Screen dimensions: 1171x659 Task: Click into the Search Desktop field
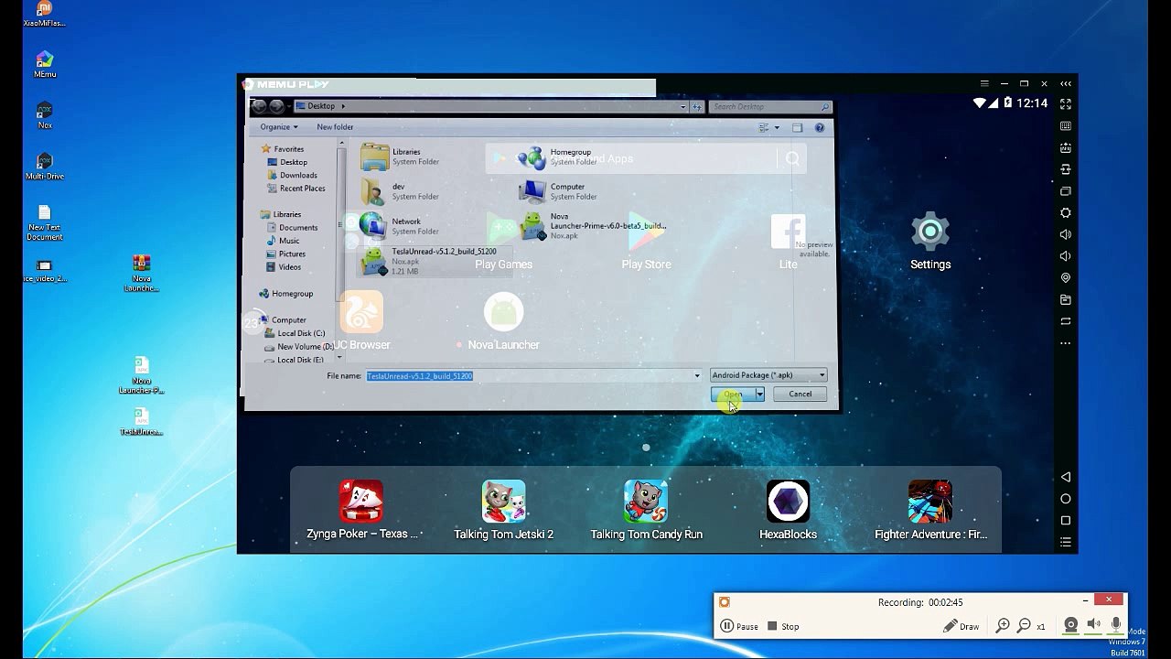pos(770,106)
